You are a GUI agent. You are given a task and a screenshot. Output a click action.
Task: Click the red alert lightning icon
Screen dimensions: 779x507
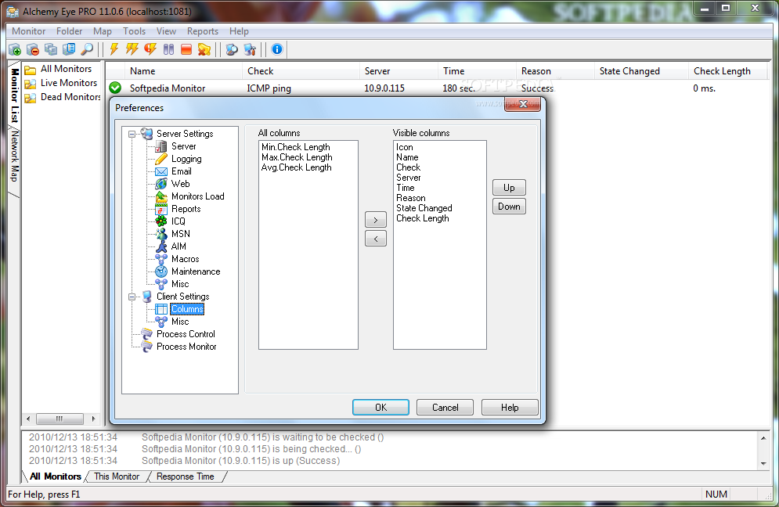pyautogui.click(x=150, y=49)
